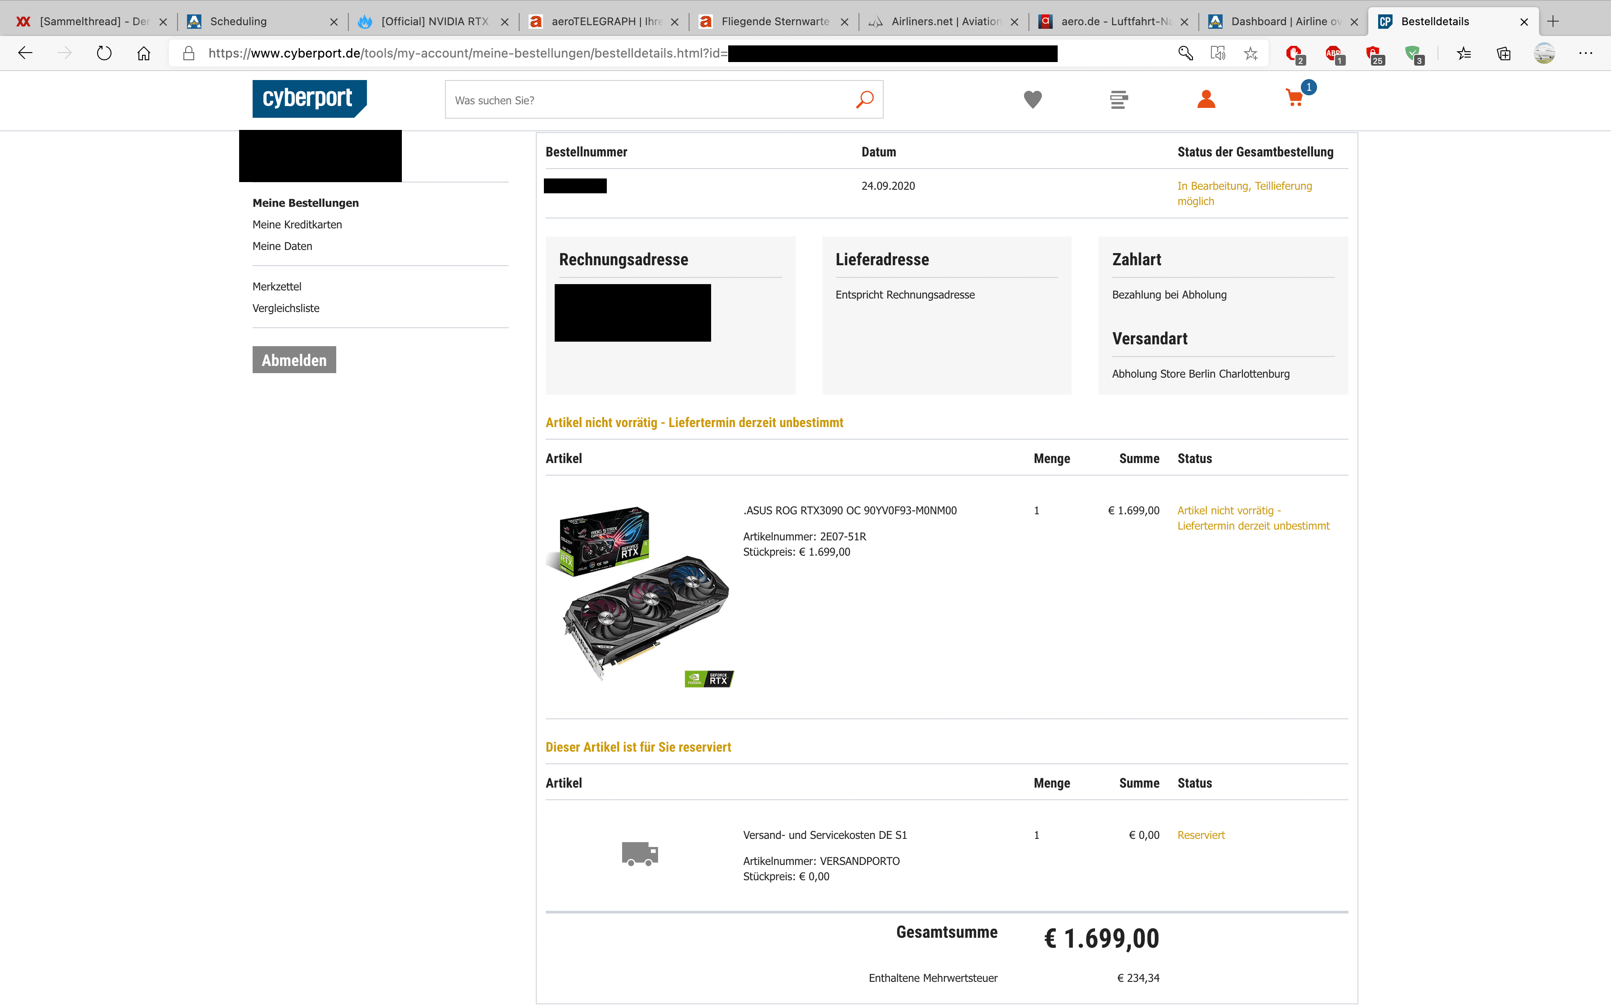Viewport: 1611px width, 1007px height.
Task: Go back with the browser back arrow
Action: (x=25, y=53)
